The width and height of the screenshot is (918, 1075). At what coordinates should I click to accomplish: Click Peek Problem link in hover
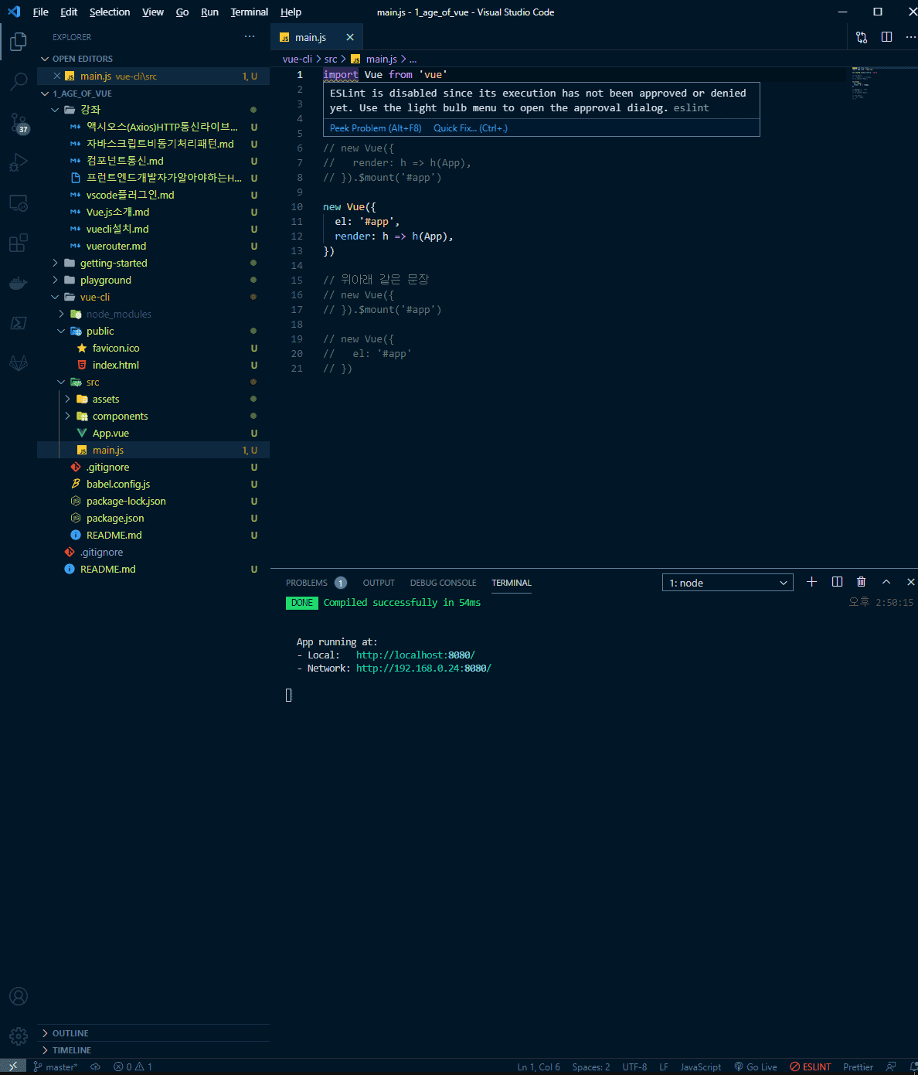tap(376, 128)
